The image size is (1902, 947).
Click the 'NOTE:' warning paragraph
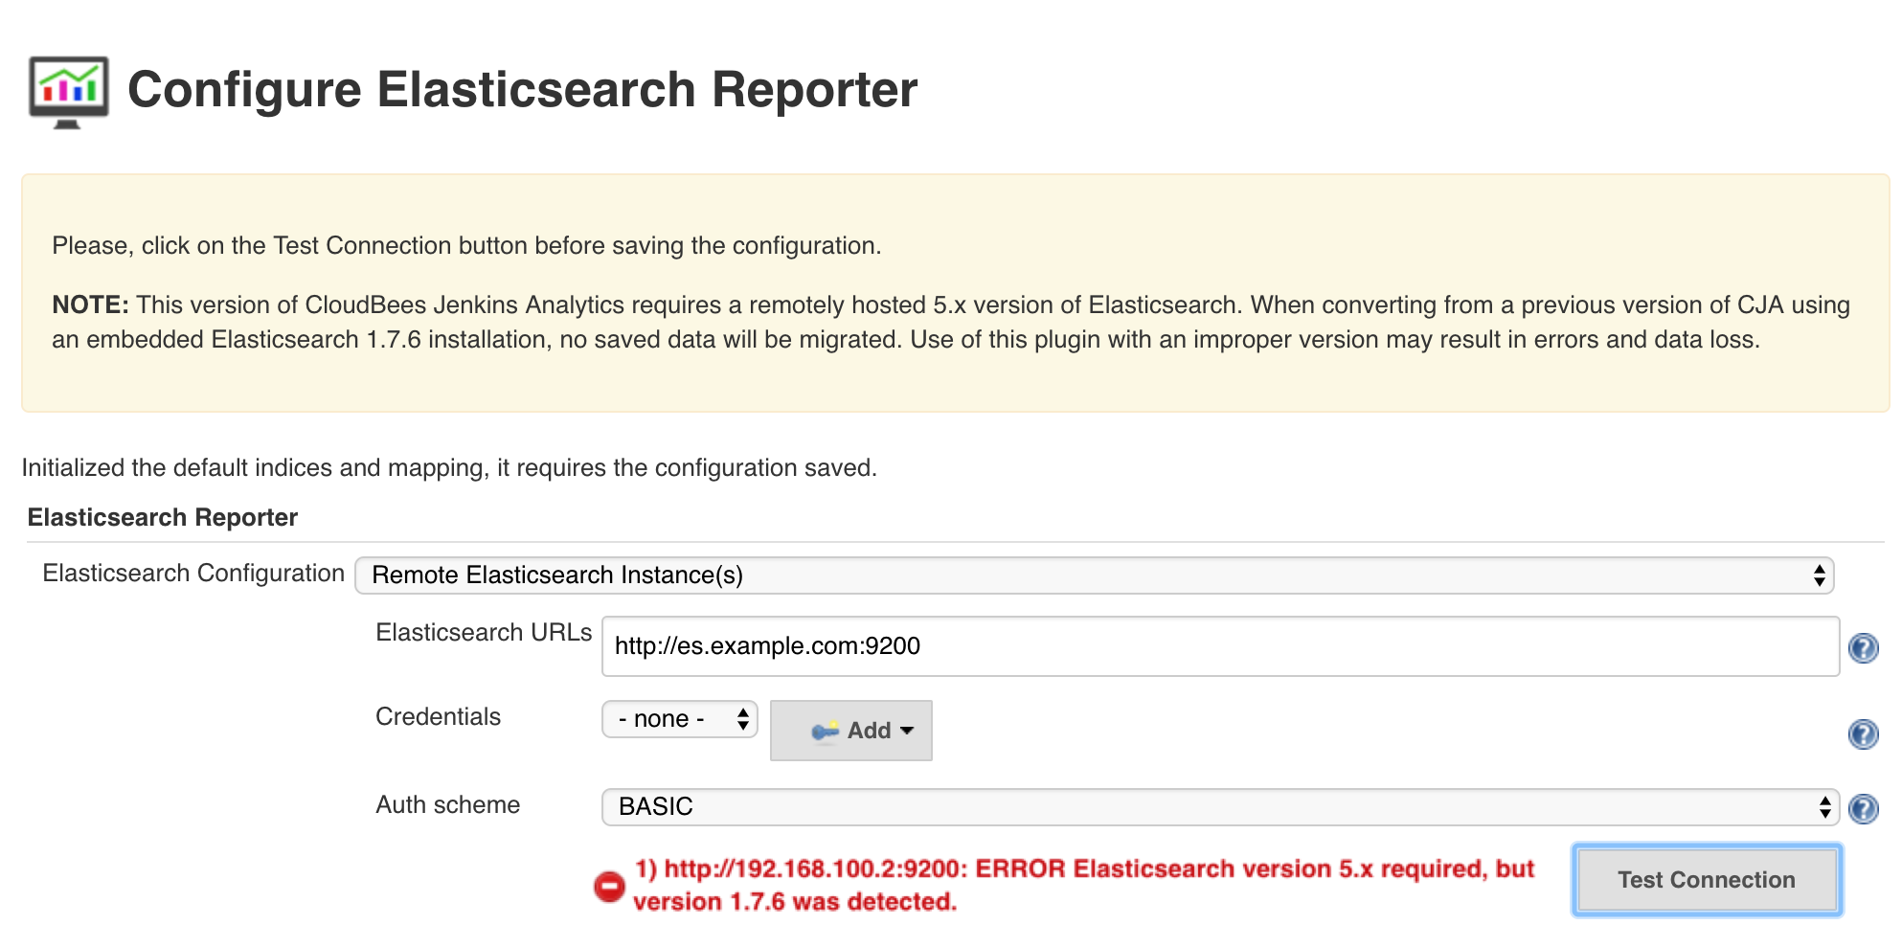950,323
